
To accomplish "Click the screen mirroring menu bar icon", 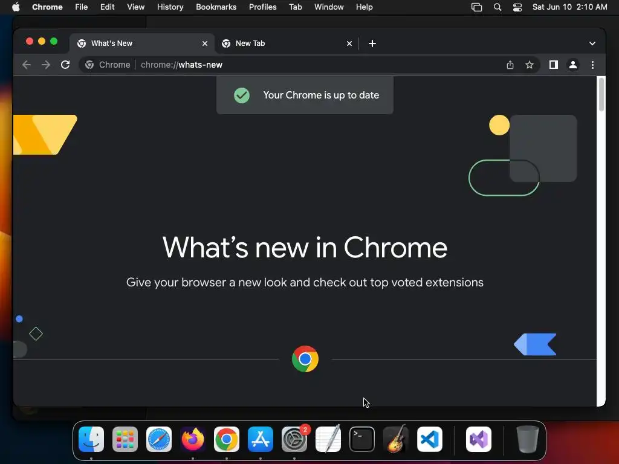I will pos(476,7).
